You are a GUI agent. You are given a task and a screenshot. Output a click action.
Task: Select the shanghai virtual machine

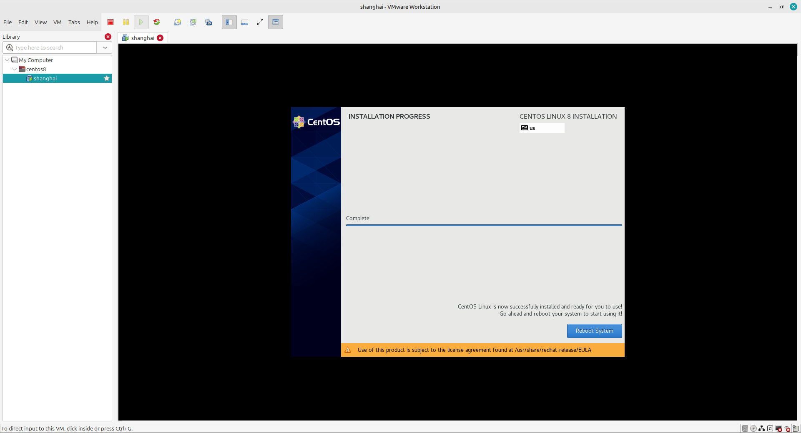[57, 78]
